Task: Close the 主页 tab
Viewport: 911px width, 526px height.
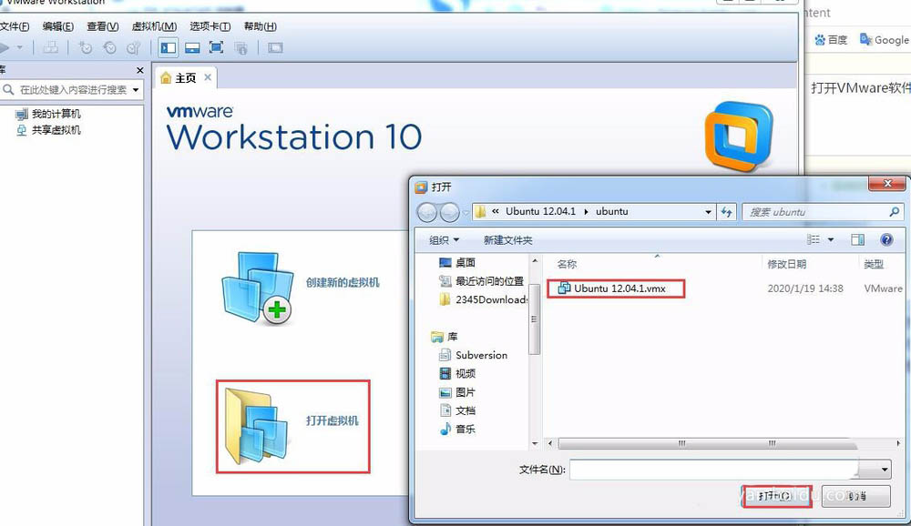Action: [x=208, y=77]
